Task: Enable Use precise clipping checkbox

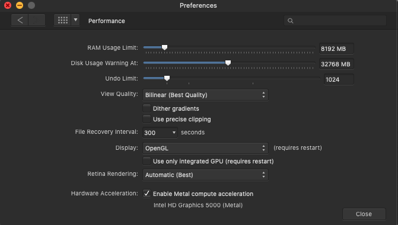Action: coord(147,119)
